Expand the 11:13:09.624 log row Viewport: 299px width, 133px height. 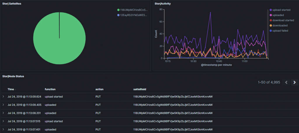click(4, 97)
